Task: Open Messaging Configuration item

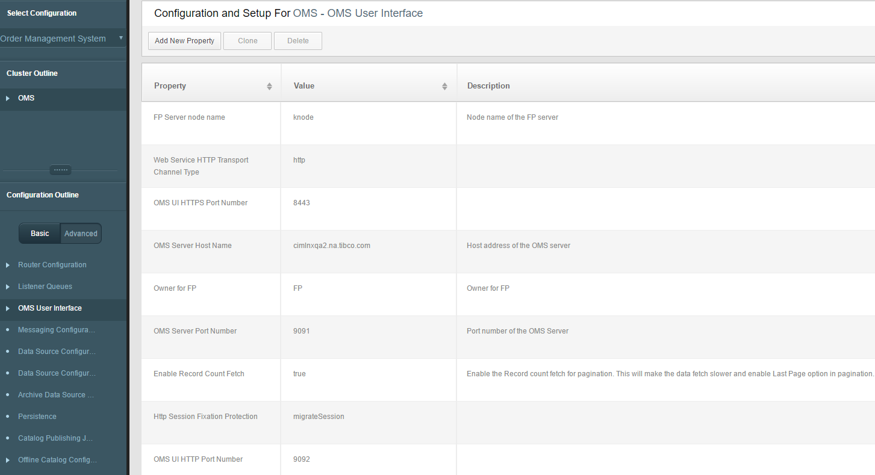Action: pyautogui.click(x=57, y=330)
